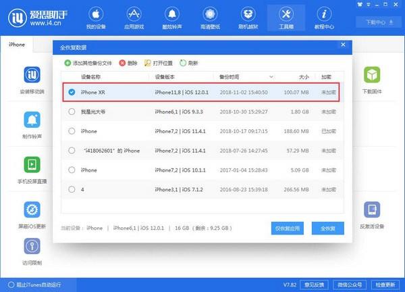Click 仅恢复应用 restore apps only button
The image size is (405, 292).
coord(288,228)
